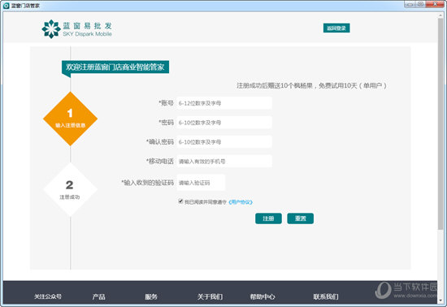Click the scrollbar down arrow
Image resolution: width=447 pixels, height=307 pixels.
click(x=440, y=301)
